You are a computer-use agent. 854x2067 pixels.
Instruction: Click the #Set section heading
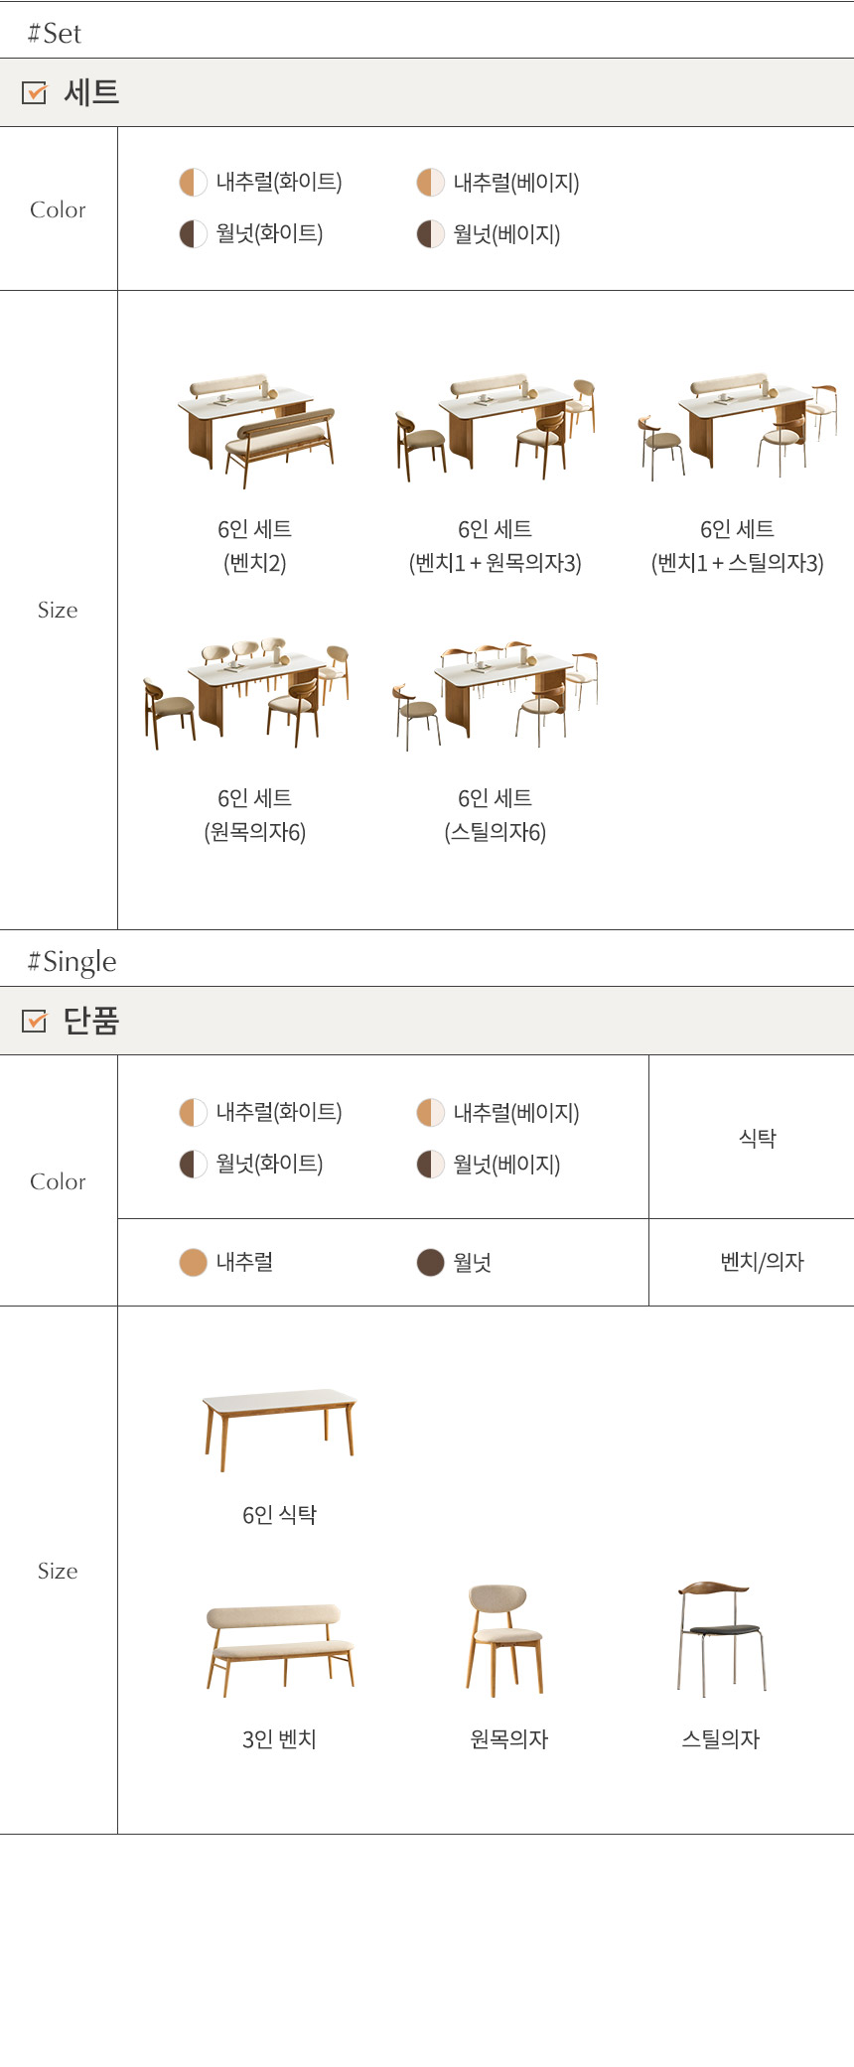click(x=55, y=34)
